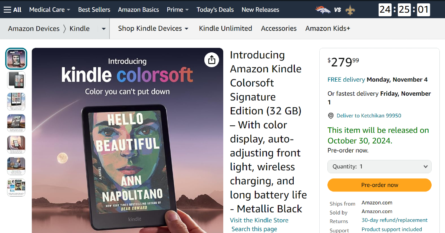Screen dimensions: 445x233
Task: Click the countdown timer display
Action: coord(404,10)
